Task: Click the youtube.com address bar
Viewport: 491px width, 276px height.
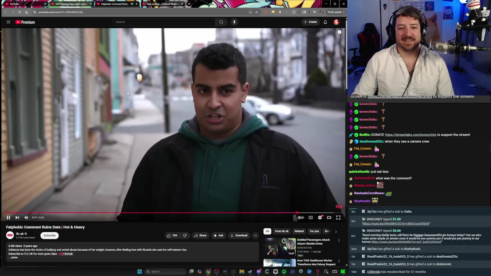Action: (142, 12)
